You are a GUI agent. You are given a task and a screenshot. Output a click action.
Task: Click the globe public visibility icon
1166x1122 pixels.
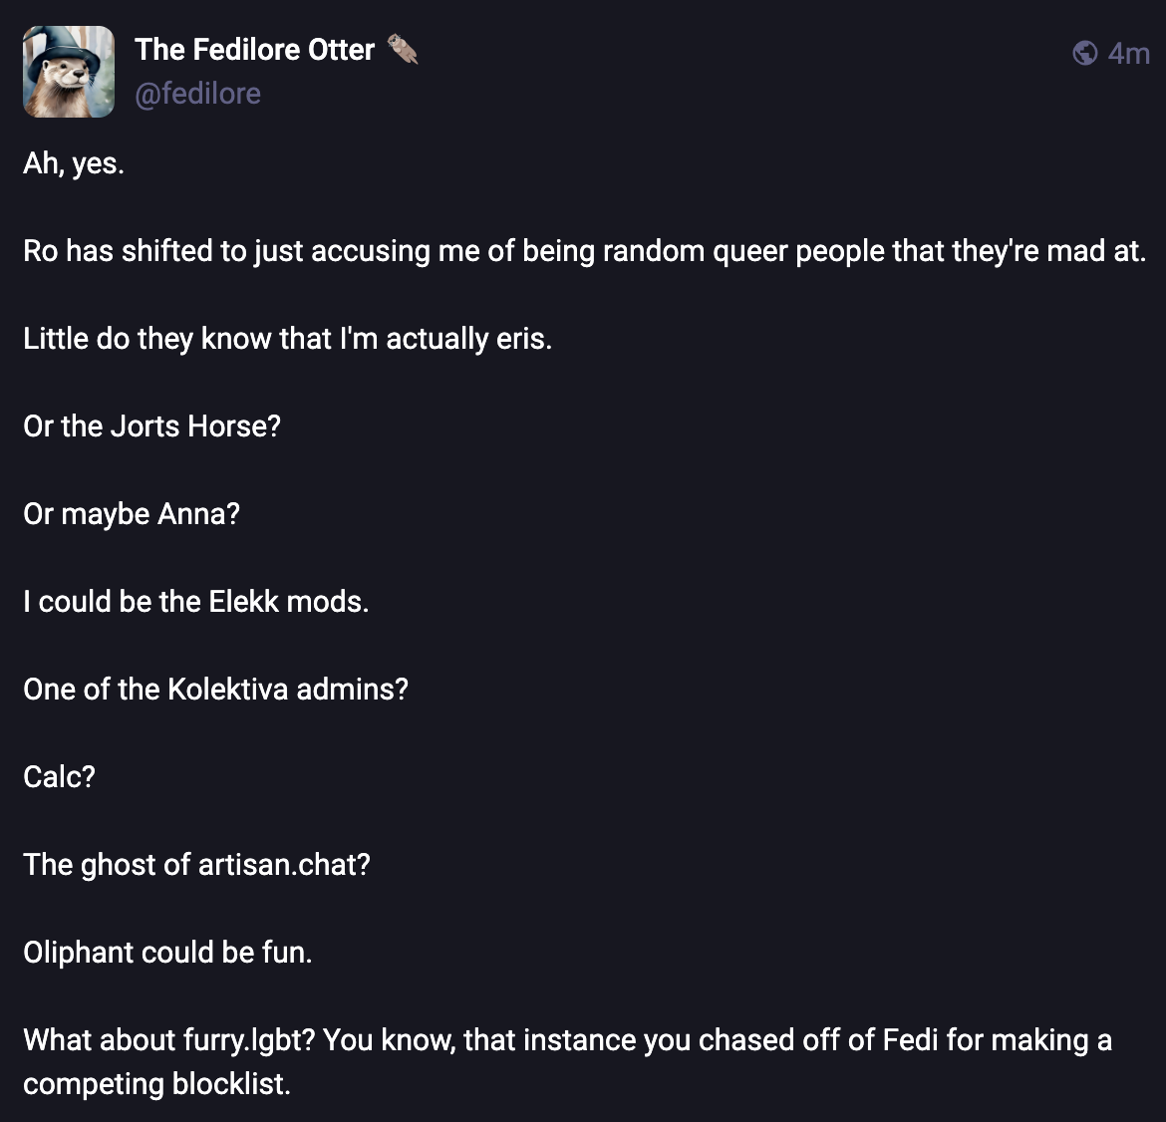[1085, 52]
